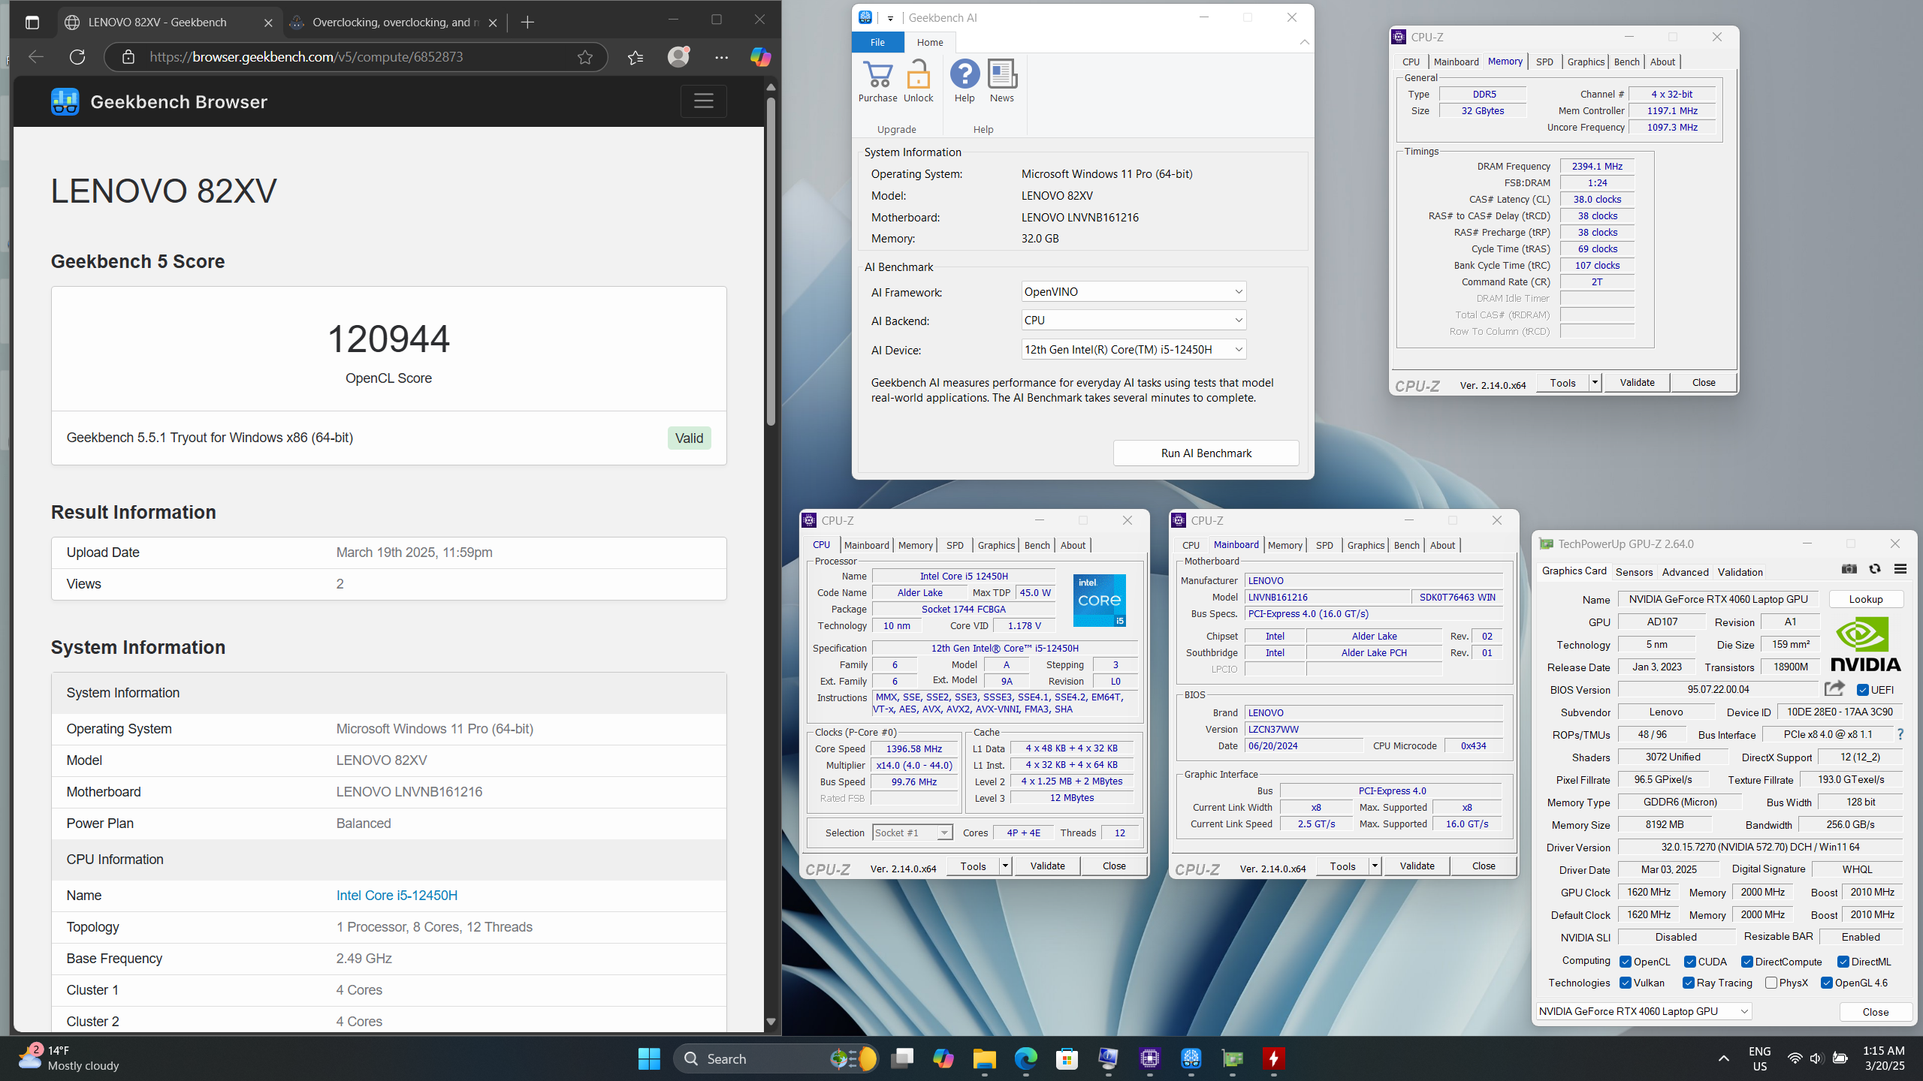Click the Purchase cart icon in Geekbench AI

(877, 75)
